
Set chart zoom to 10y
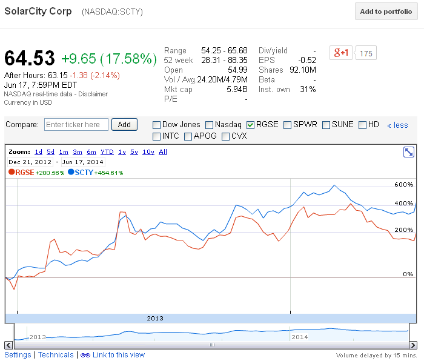148,152
